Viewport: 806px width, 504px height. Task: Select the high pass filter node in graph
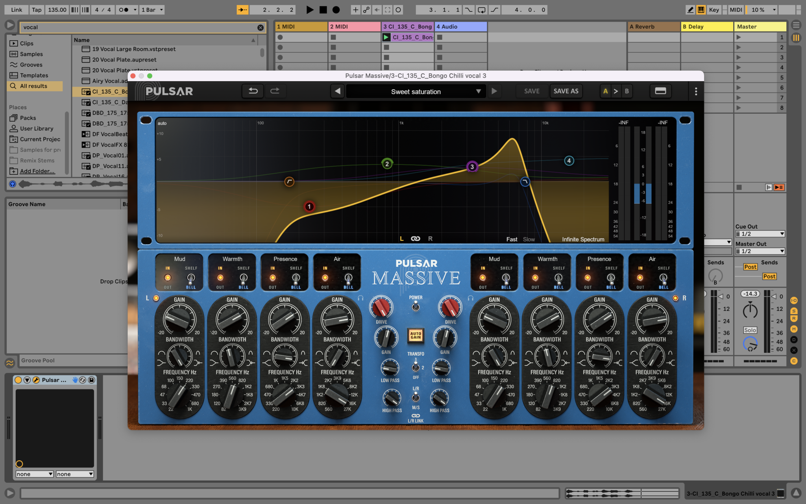click(x=289, y=182)
